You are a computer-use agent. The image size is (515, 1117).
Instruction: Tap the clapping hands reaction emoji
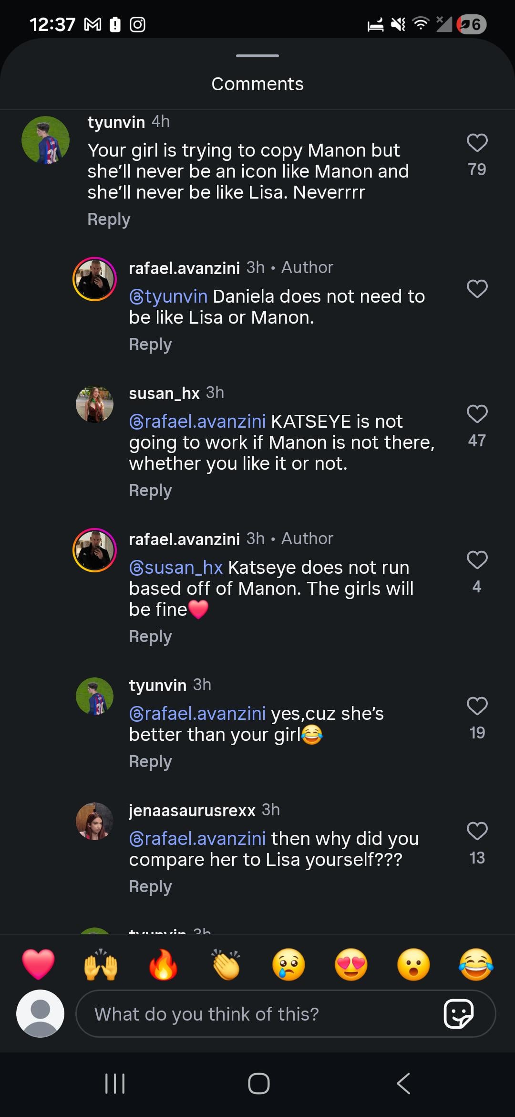[x=226, y=964]
